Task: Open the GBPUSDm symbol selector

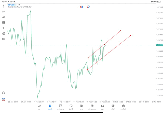Action: pos(12,5)
